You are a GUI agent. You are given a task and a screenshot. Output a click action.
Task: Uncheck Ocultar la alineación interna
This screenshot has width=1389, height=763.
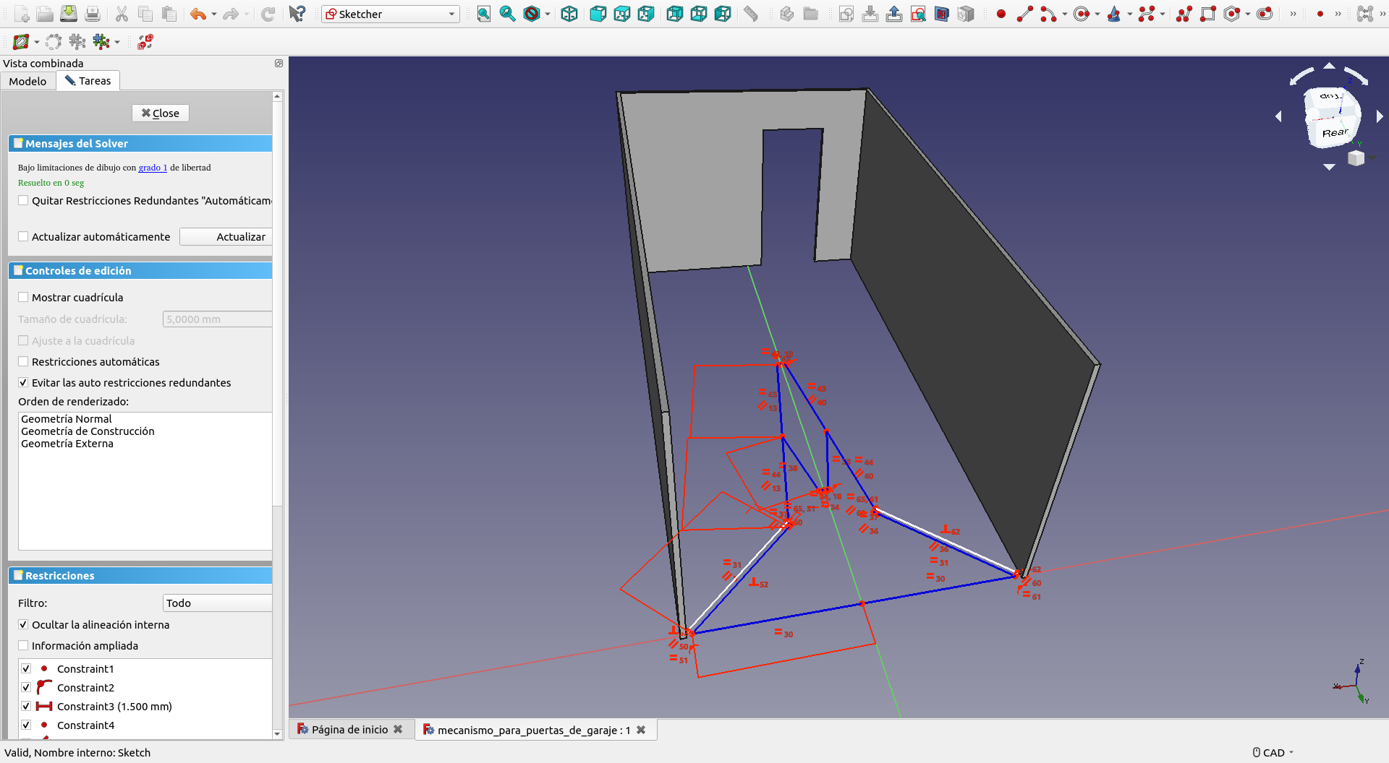point(24,625)
